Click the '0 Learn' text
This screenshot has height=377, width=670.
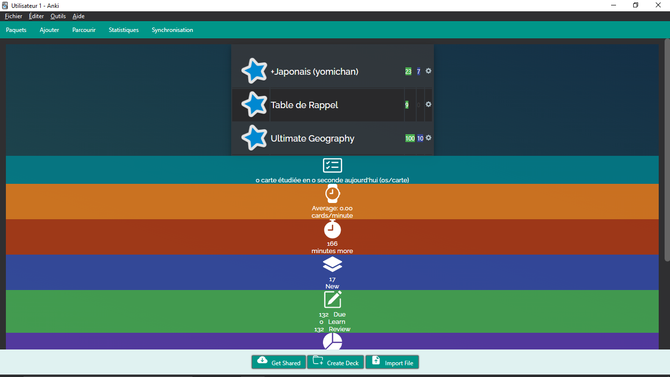point(332,321)
